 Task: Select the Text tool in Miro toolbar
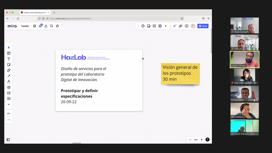tap(9, 59)
